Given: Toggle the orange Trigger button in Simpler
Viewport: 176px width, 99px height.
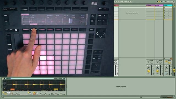Looking at the screenshot, I should pos(12,89).
